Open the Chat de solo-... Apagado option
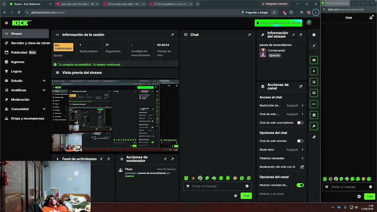The width and height of the screenshot is (377, 212). click(x=282, y=114)
